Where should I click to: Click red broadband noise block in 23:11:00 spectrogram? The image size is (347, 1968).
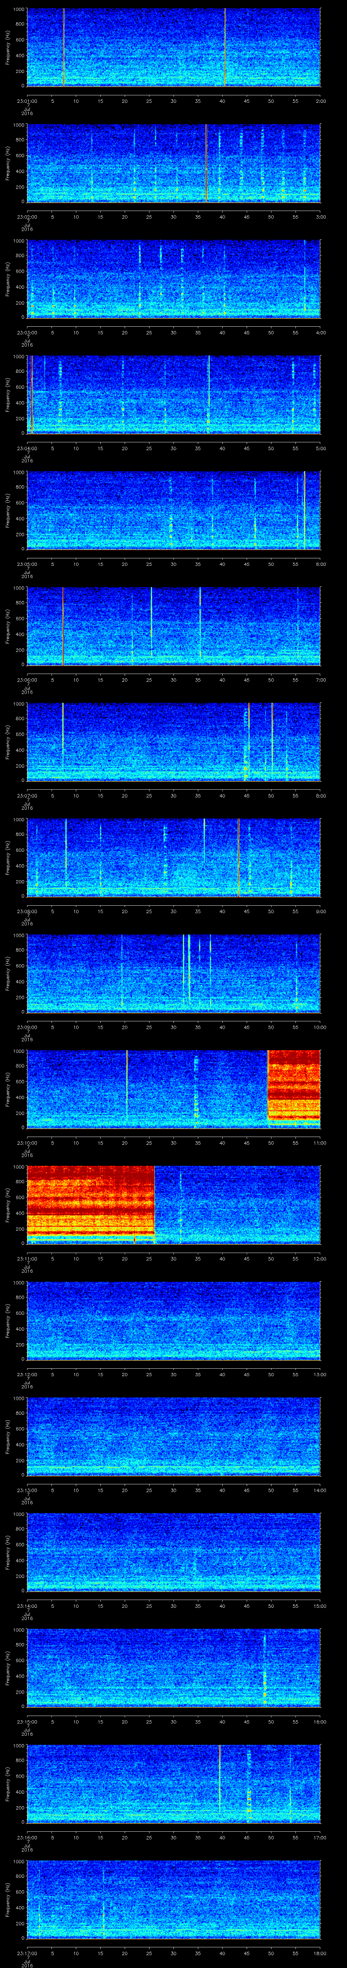click(x=91, y=1202)
